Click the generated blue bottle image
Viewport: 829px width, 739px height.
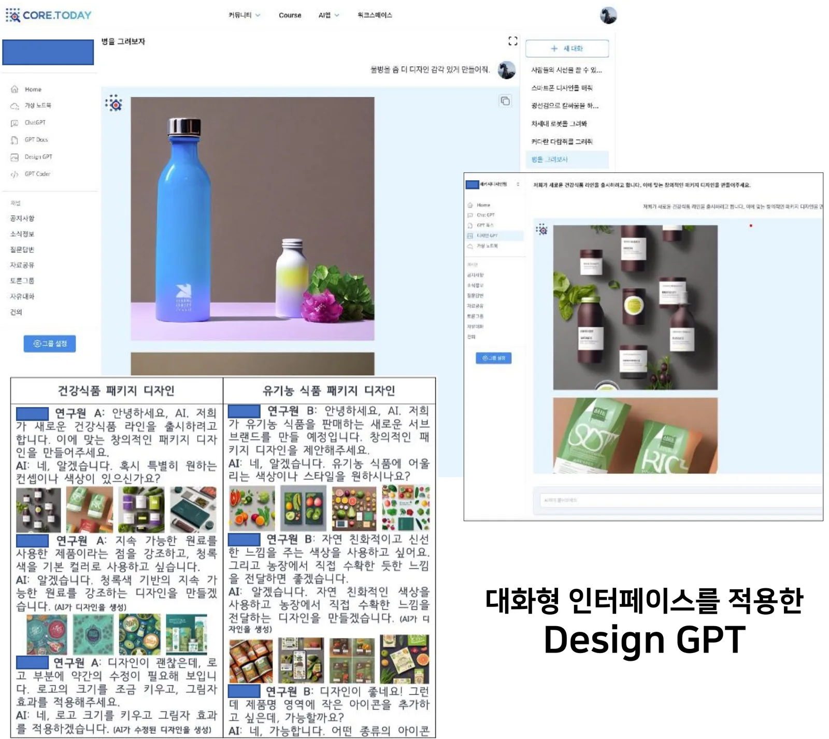click(x=252, y=219)
